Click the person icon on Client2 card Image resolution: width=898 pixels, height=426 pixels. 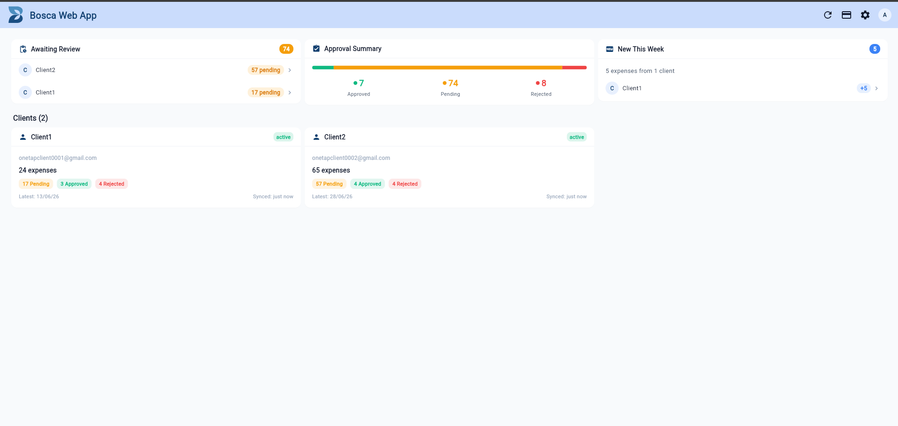coord(317,137)
